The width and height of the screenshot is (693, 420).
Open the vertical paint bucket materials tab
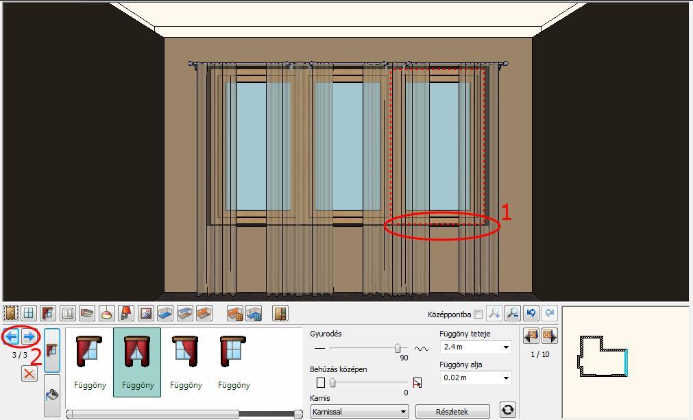(x=51, y=395)
